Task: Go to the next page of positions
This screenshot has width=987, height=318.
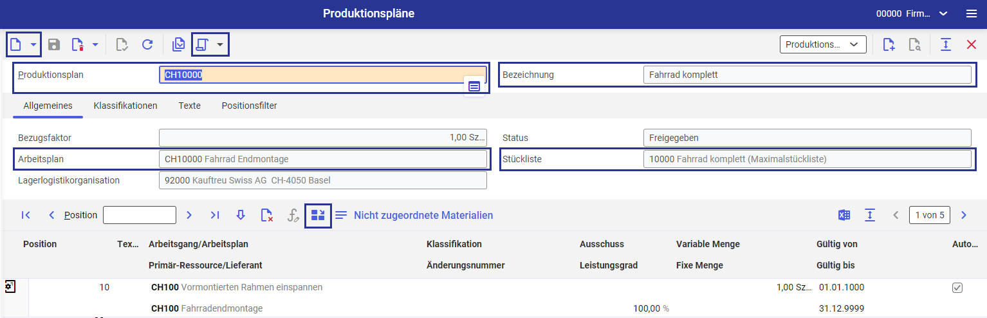Action: [x=963, y=215]
